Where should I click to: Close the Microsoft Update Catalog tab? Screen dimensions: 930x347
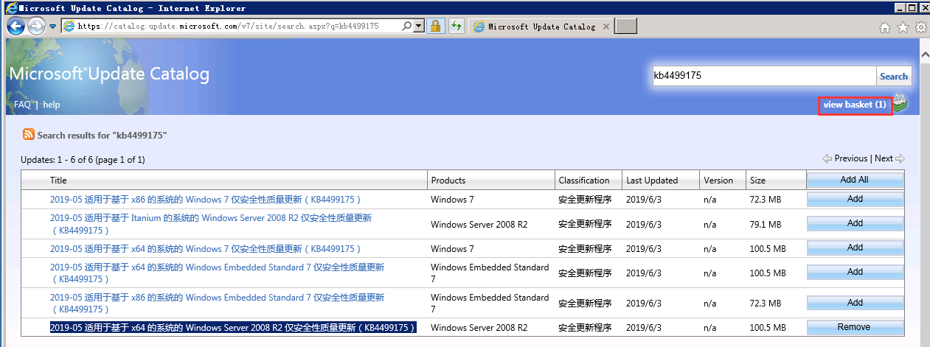pos(606,27)
